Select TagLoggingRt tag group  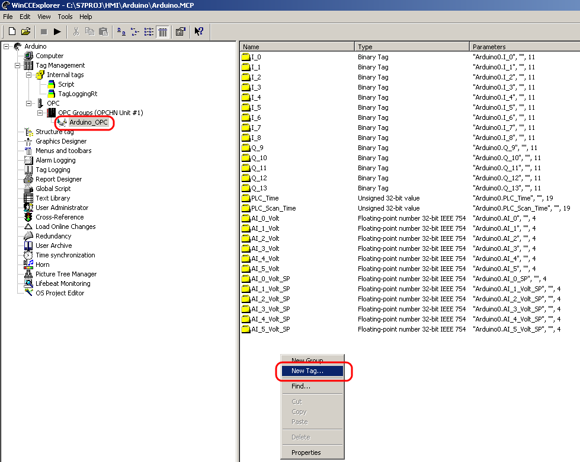click(x=78, y=94)
